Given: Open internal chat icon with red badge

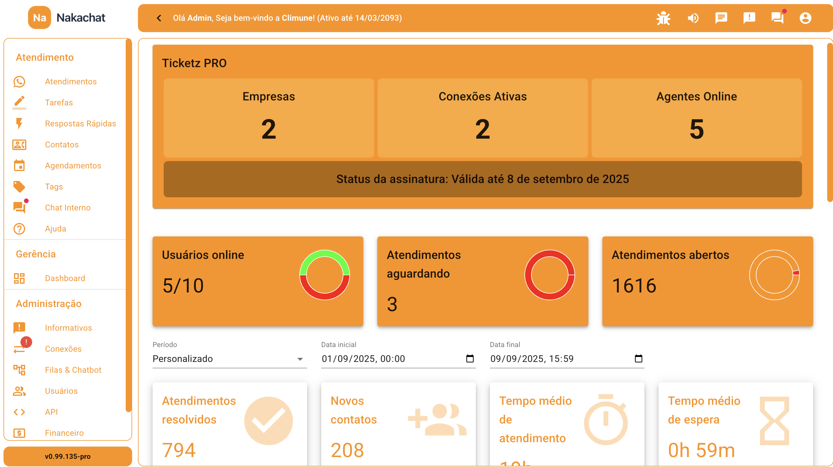Looking at the screenshot, I should pos(777,18).
